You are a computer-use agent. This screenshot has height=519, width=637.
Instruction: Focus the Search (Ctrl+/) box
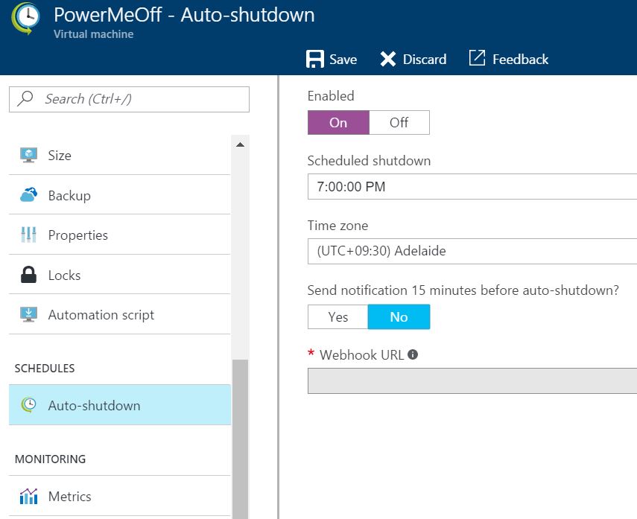coord(129,99)
